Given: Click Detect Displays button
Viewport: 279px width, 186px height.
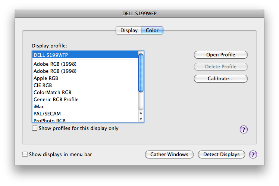Looking at the screenshot, I should pos(222,155).
